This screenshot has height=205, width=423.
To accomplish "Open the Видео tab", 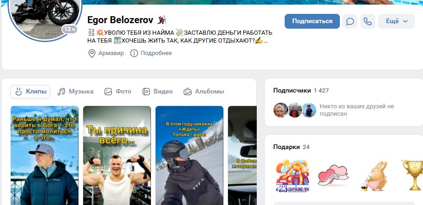I will click(x=157, y=92).
